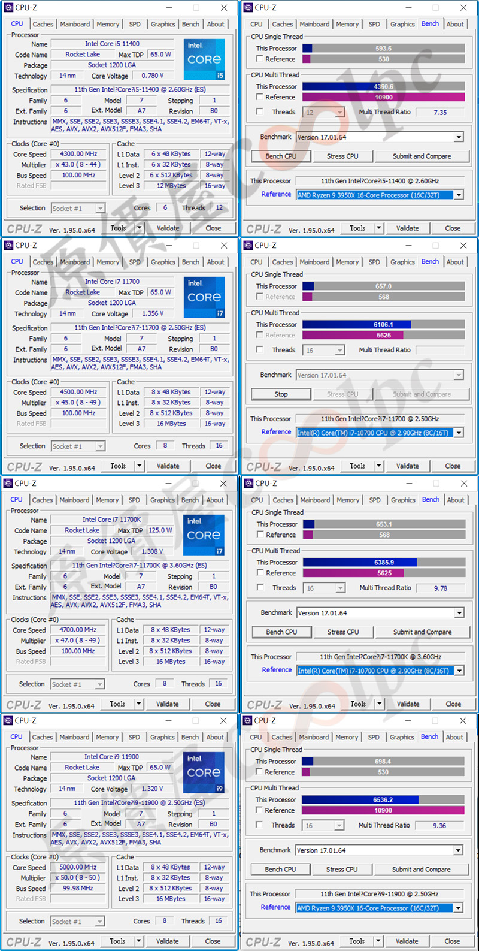Click the 6106.1 multi thread score bar

coord(384,324)
